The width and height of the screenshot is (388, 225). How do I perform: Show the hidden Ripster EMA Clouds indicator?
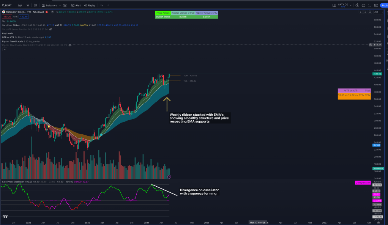(x=69, y=45)
